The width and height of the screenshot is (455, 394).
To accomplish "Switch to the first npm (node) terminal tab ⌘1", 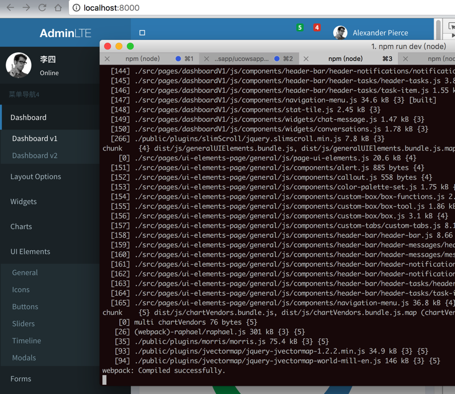I will pyautogui.click(x=150, y=59).
